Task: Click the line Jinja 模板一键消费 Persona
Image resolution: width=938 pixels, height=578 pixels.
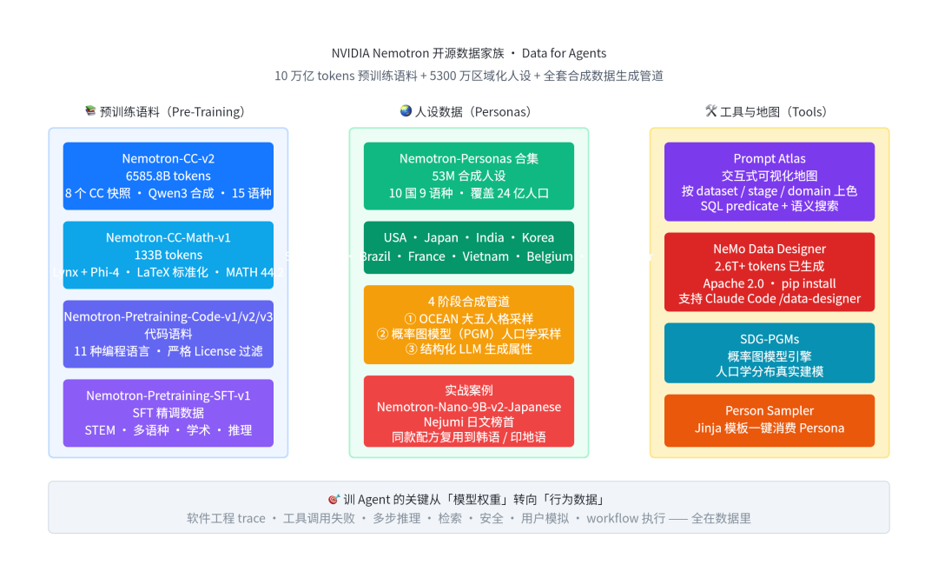Action: click(770, 428)
